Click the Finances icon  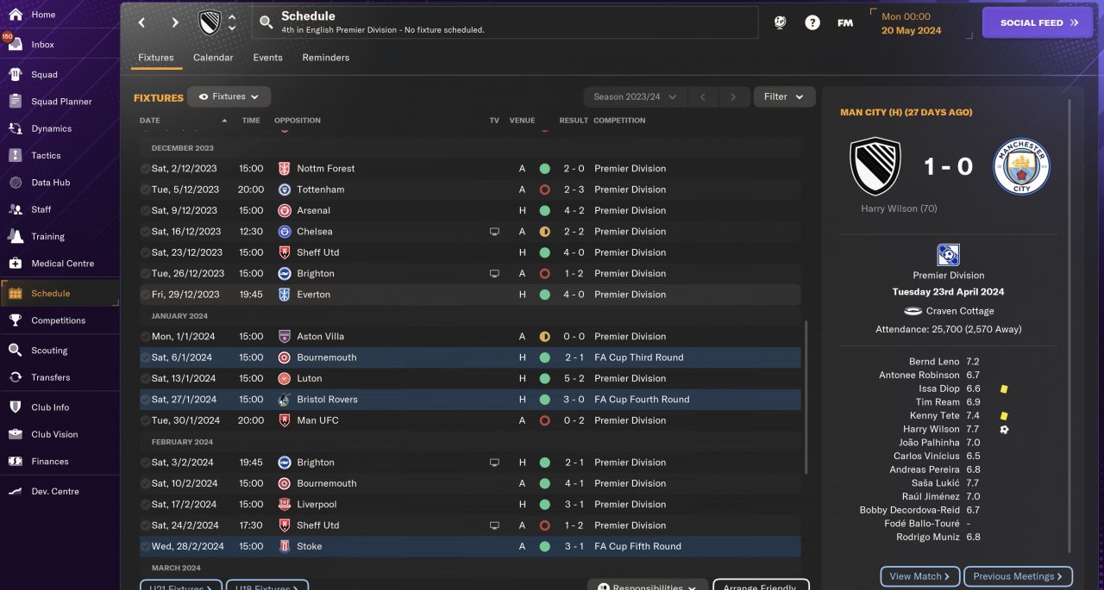click(16, 462)
